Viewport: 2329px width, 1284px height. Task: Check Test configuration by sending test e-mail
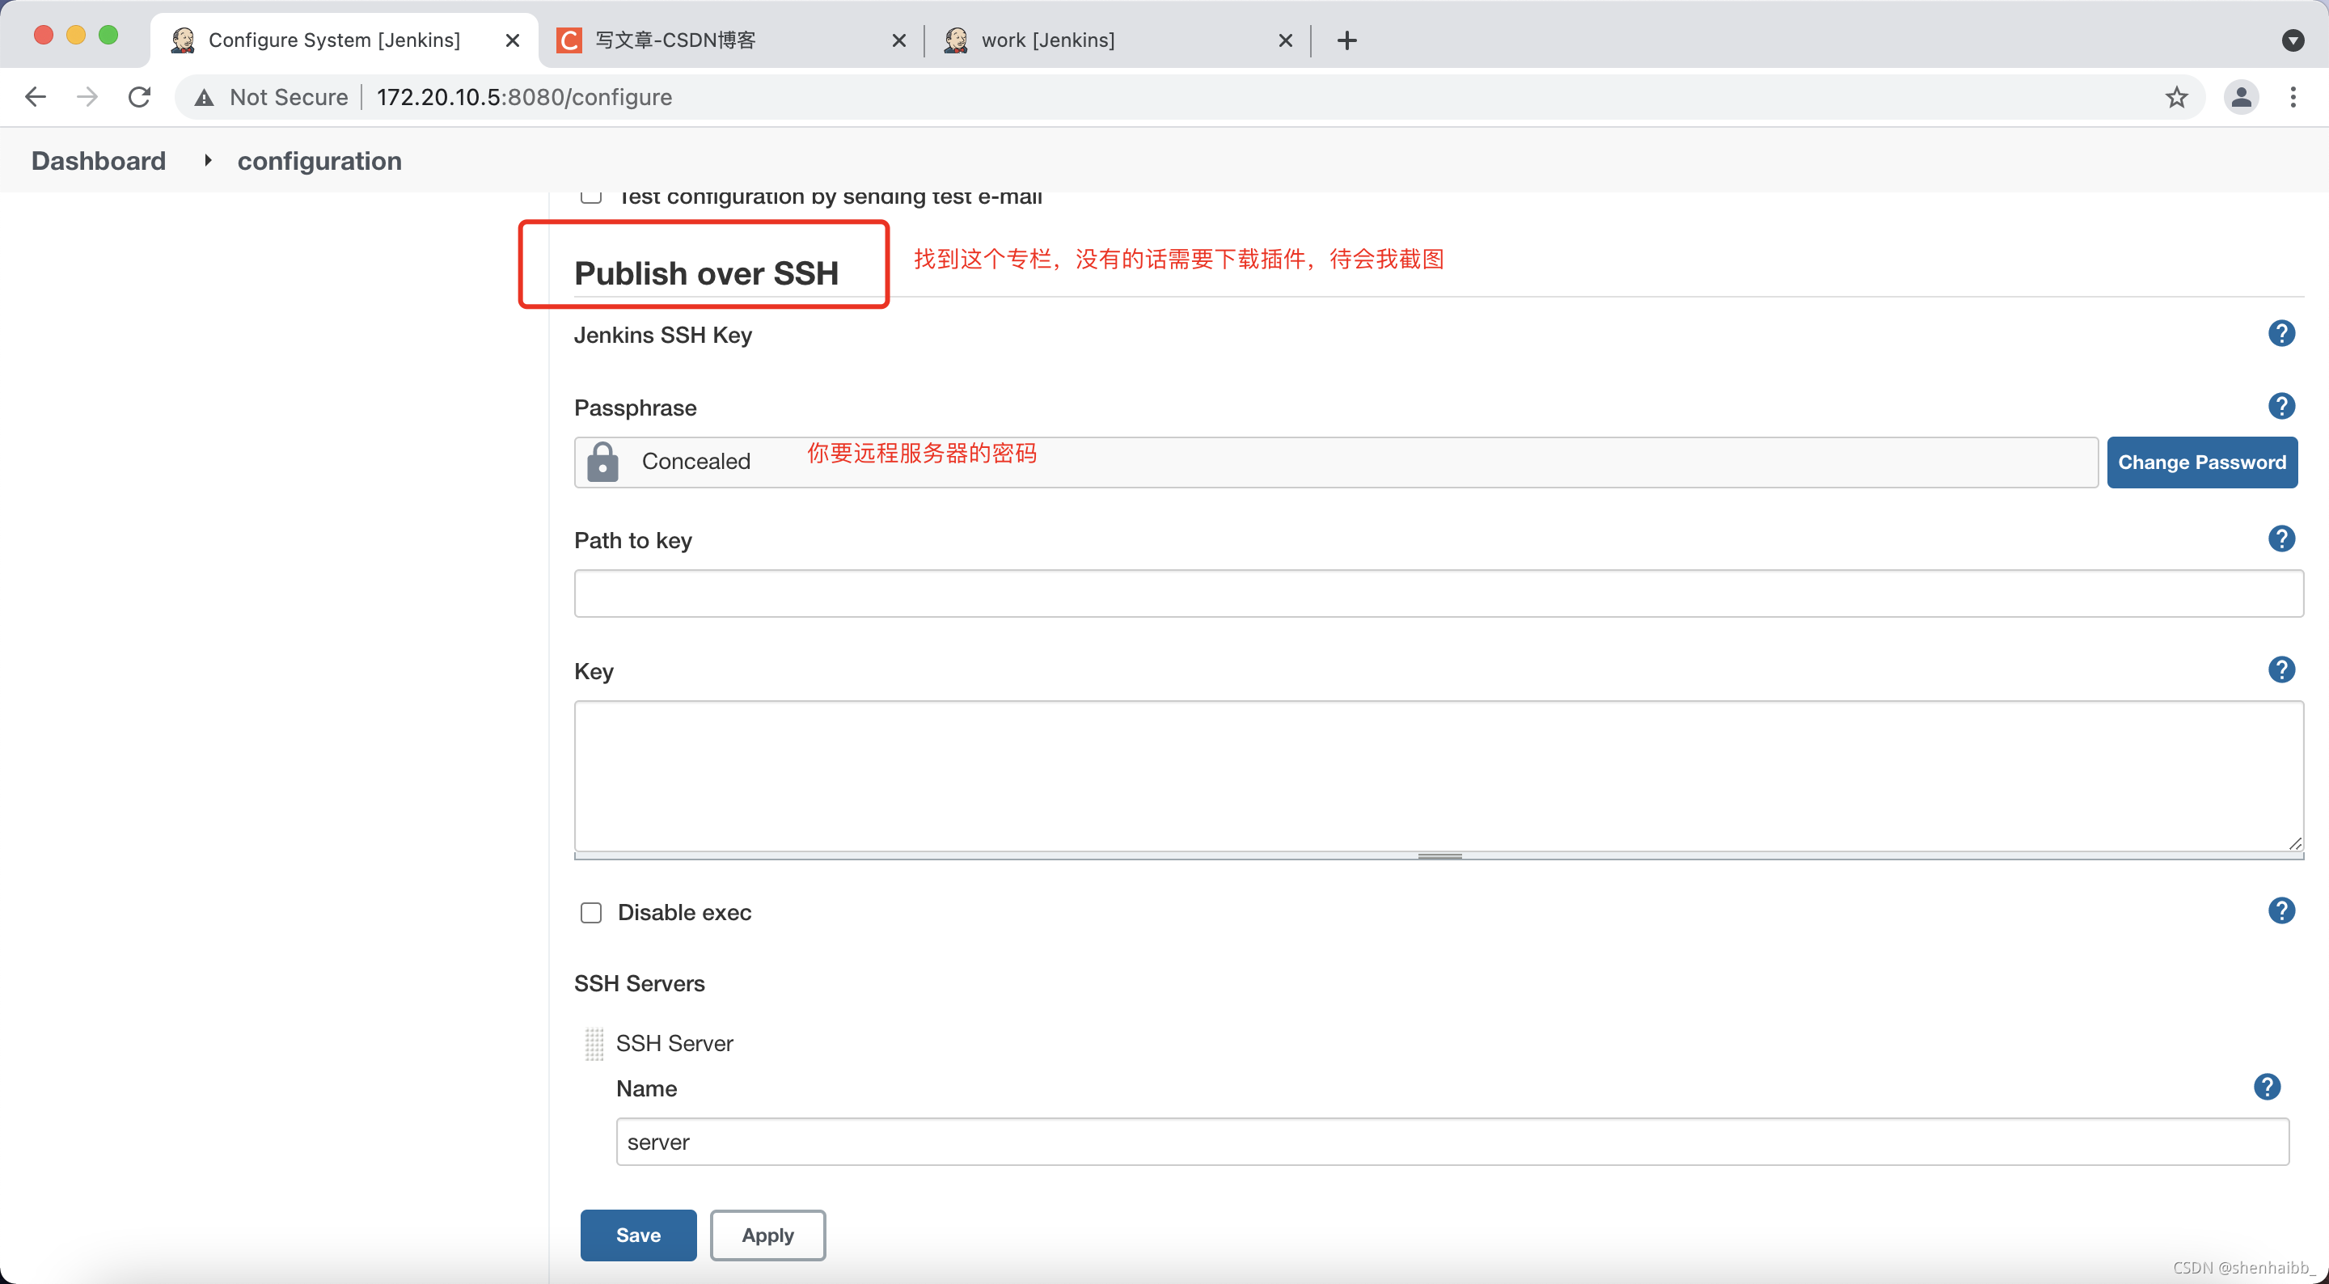coord(590,196)
